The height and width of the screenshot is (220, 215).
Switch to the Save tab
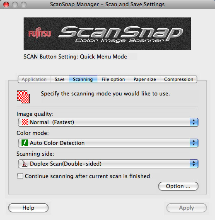pyautogui.click(x=60, y=79)
